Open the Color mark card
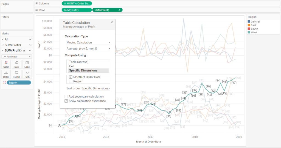Viewport: 281px width, 148px height. pos(6,64)
